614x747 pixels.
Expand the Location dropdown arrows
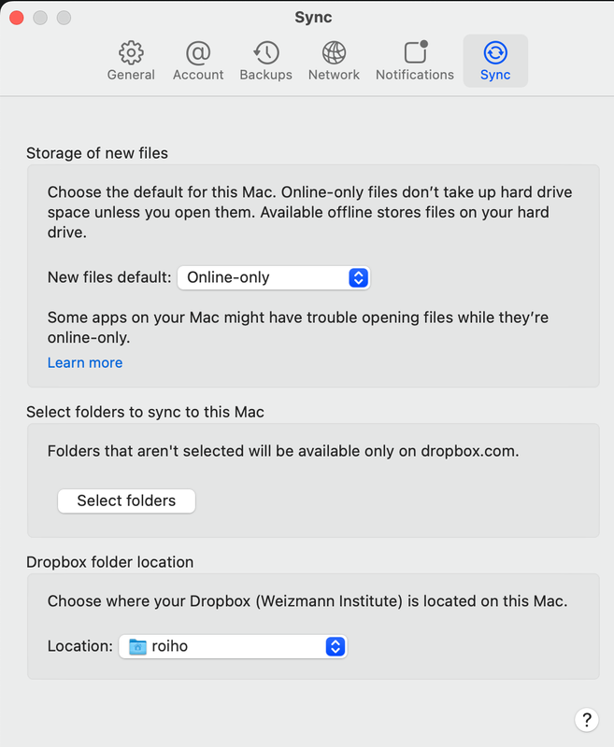[x=336, y=646]
